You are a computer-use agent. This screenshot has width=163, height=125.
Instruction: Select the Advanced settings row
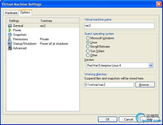(43, 48)
